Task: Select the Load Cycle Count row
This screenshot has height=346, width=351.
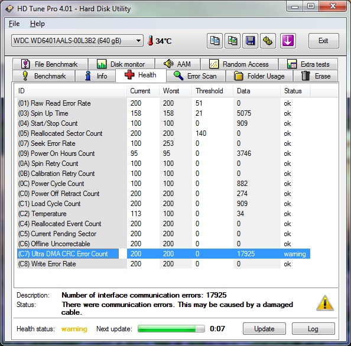Action: coord(164,204)
